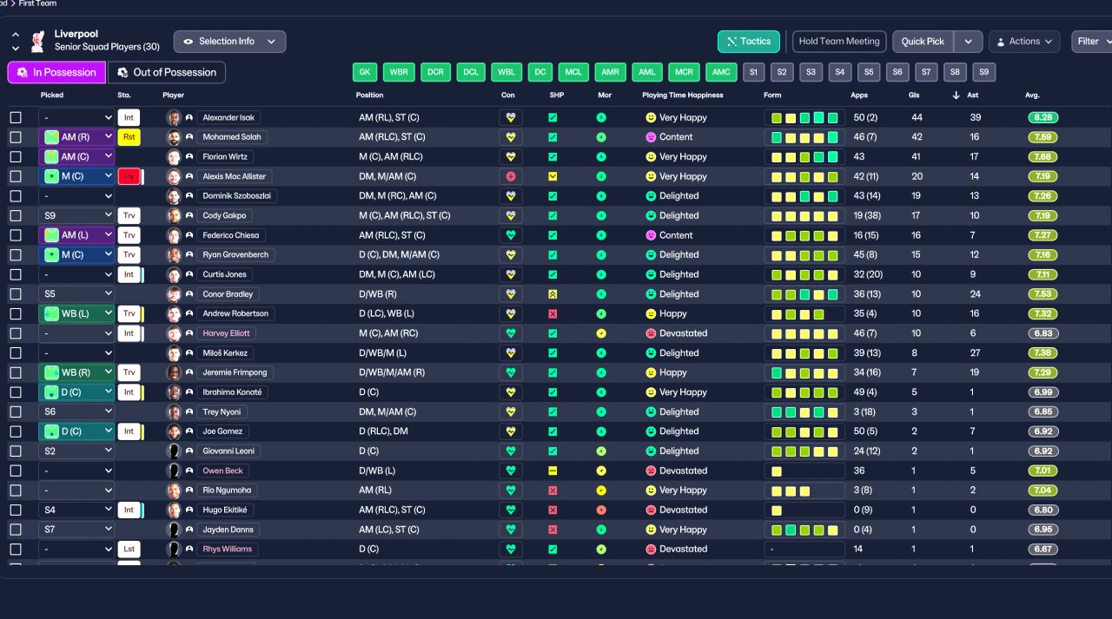Open Jayden Danns' player name link

(228, 530)
